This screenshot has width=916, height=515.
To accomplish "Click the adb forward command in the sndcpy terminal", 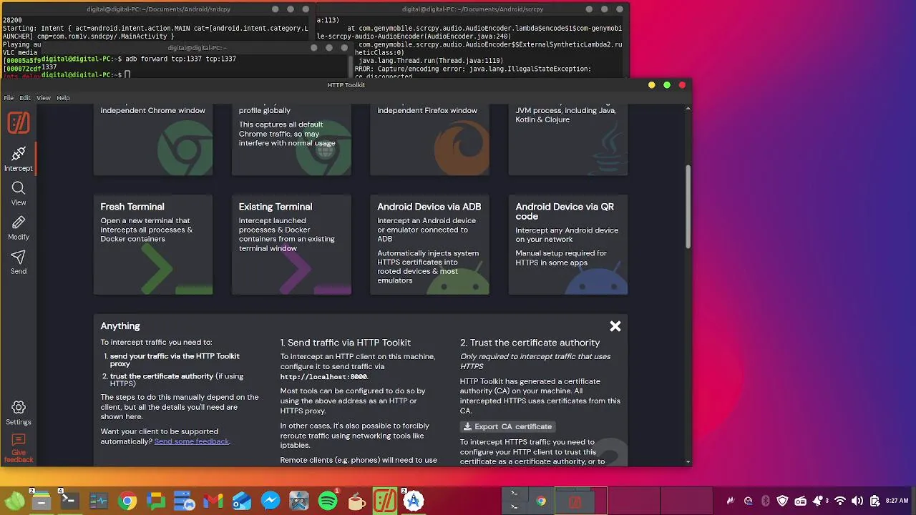I will (180, 59).
